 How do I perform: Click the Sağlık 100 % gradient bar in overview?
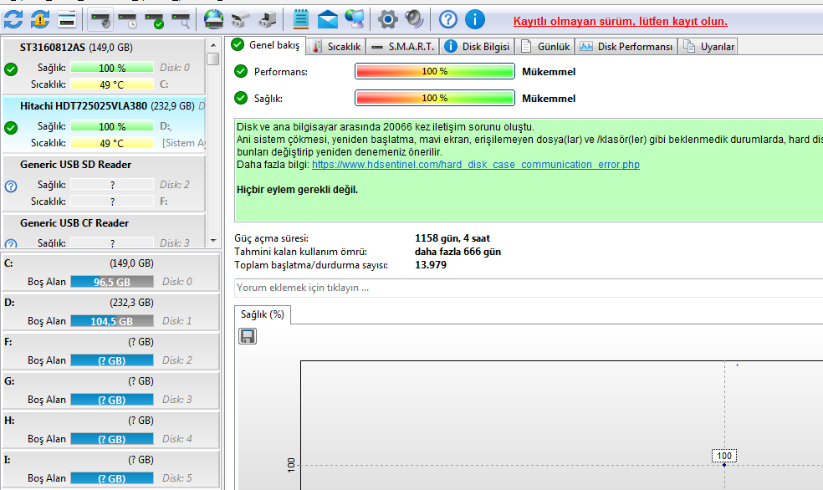tap(435, 98)
